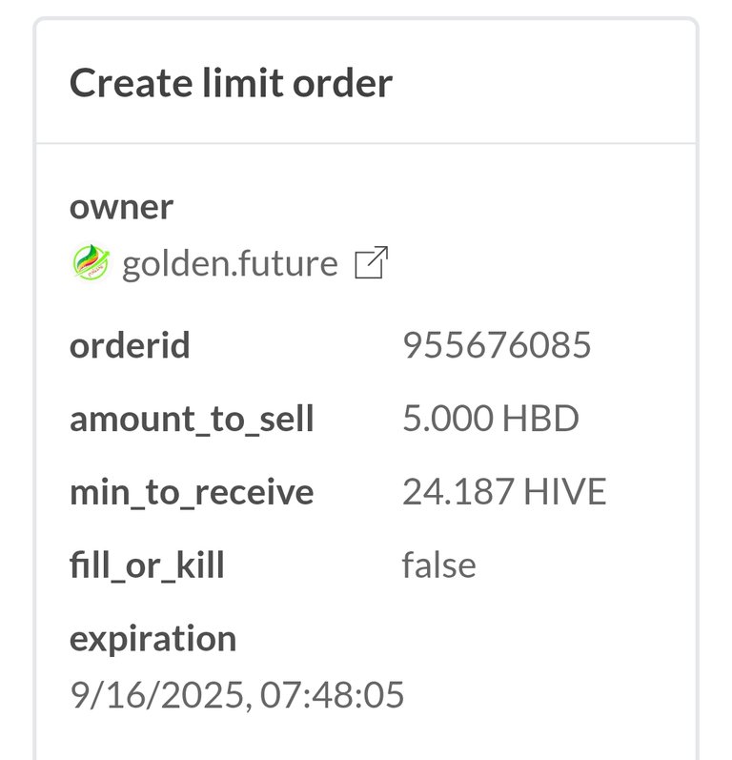
Task: Click the amount_to_sell label
Action: tap(192, 420)
